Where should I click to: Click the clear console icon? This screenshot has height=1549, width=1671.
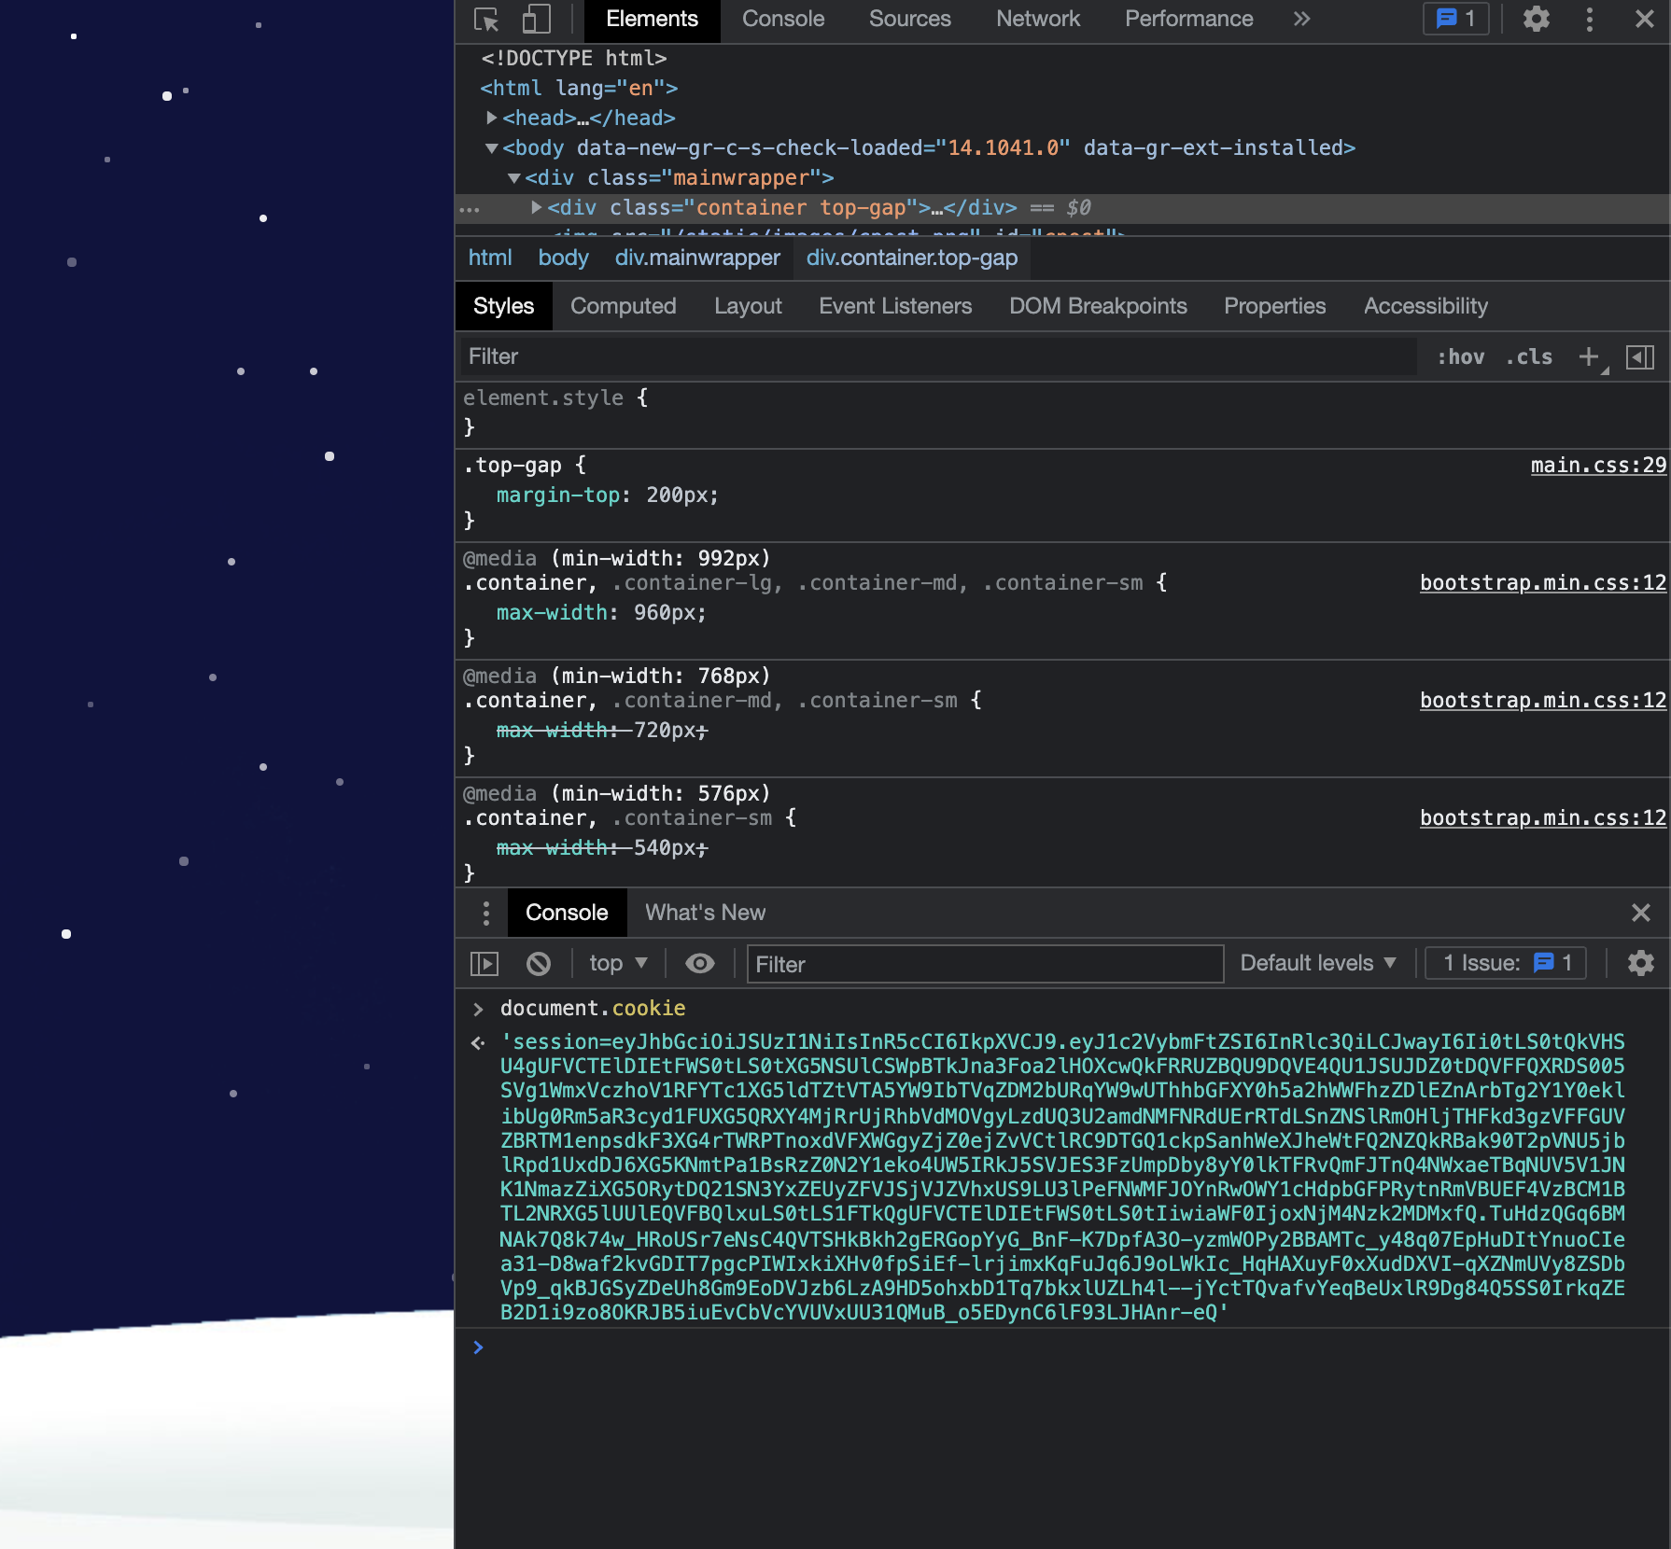coord(539,963)
